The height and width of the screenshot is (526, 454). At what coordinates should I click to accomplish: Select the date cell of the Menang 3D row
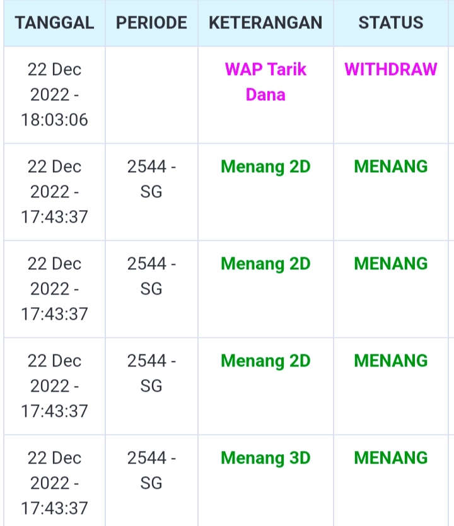[x=54, y=482]
